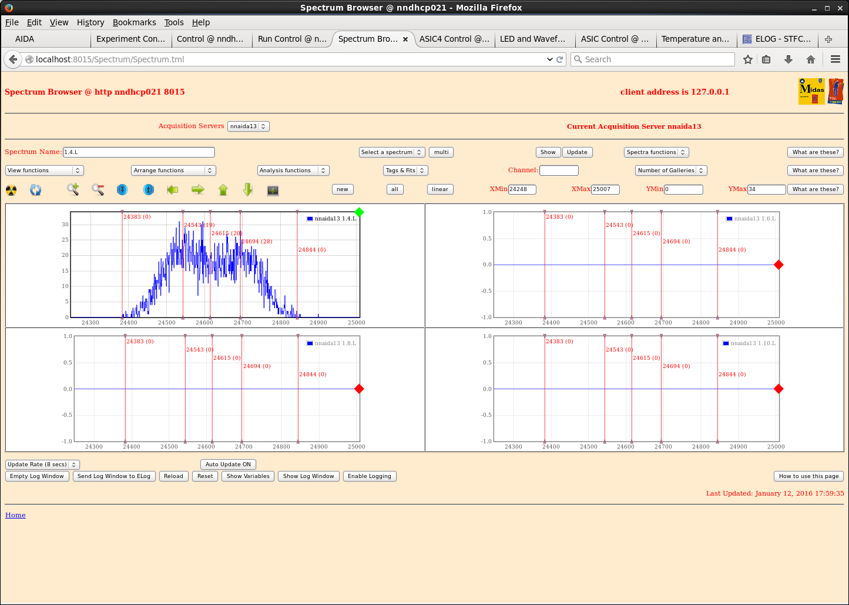The width and height of the screenshot is (849, 605).
Task: Open the Acquisition Servers nnaida13 dropdown
Action: [248, 126]
